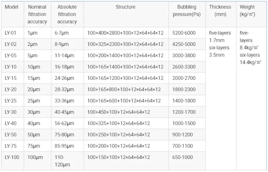This screenshot has height=172, width=268.
Task: Click the 10μm nominal accuracy cell
Action: pyautogui.click(x=34, y=67)
